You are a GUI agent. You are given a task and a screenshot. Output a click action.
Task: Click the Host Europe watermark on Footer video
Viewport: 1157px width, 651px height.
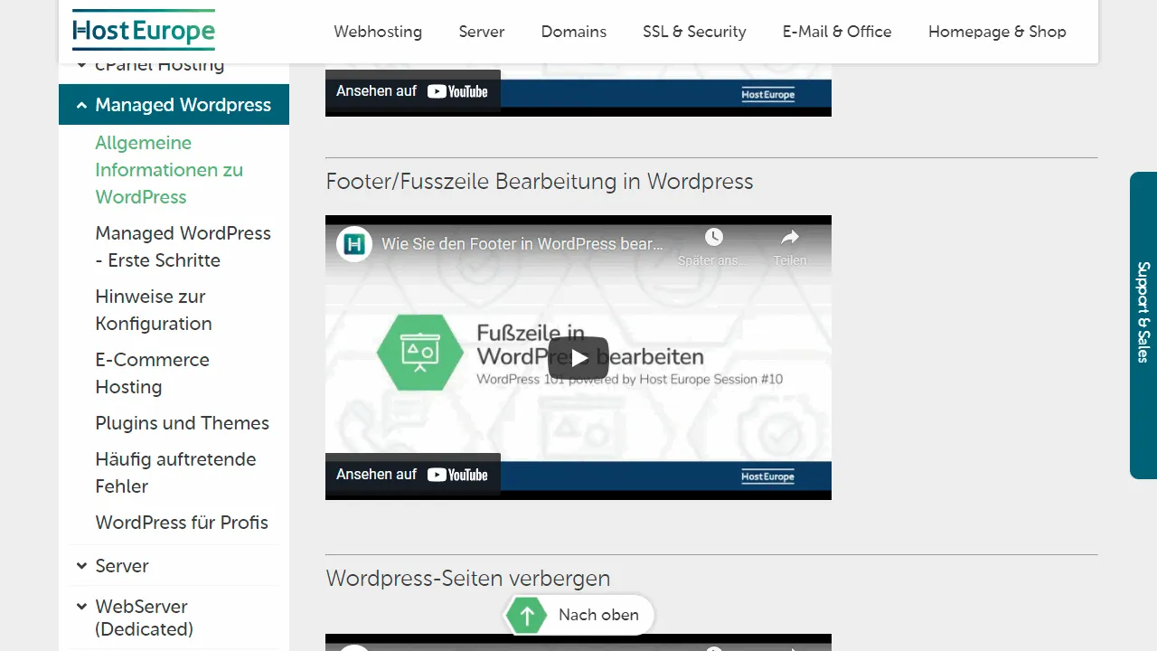pos(767,476)
